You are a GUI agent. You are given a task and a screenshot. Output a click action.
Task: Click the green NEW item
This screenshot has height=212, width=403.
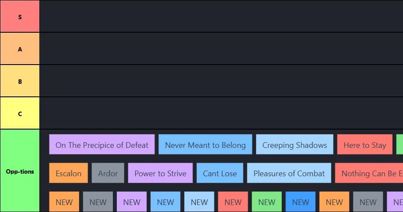[266, 202]
